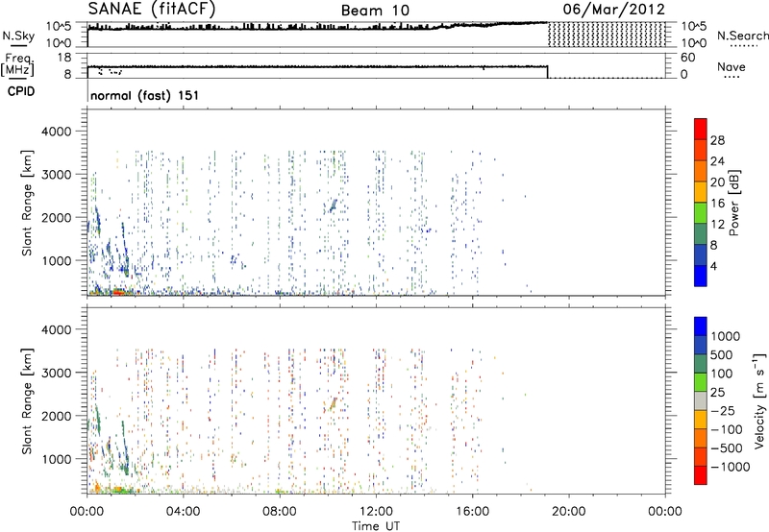Click the Freq. [MHz] axis label
Screen dimensions: 769x532
pos(17,64)
